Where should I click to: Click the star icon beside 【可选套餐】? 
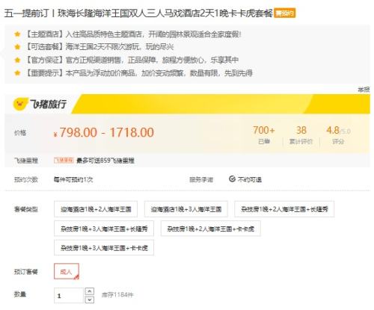[17, 47]
